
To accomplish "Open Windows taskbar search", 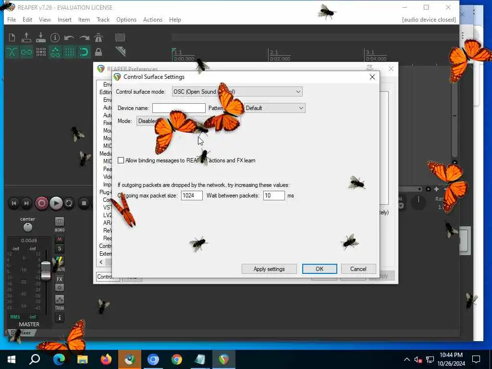I will coord(35,359).
